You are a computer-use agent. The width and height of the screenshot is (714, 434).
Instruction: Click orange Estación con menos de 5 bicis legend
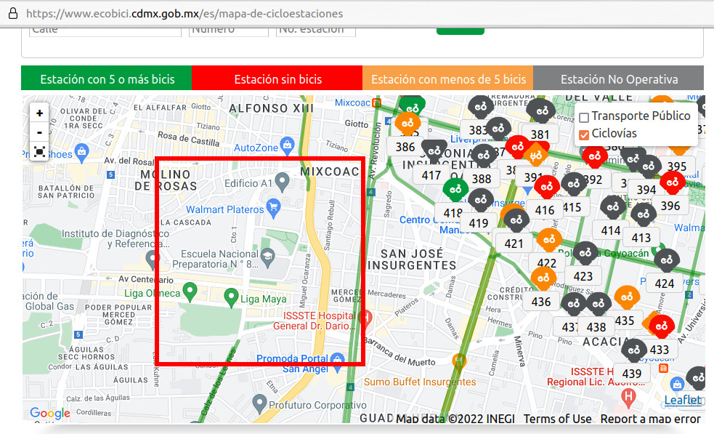(x=448, y=78)
